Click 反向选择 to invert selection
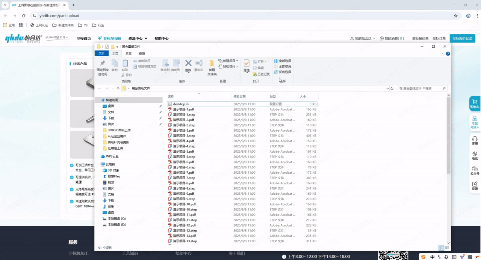The width and height of the screenshot is (481, 260). pyautogui.click(x=283, y=72)
